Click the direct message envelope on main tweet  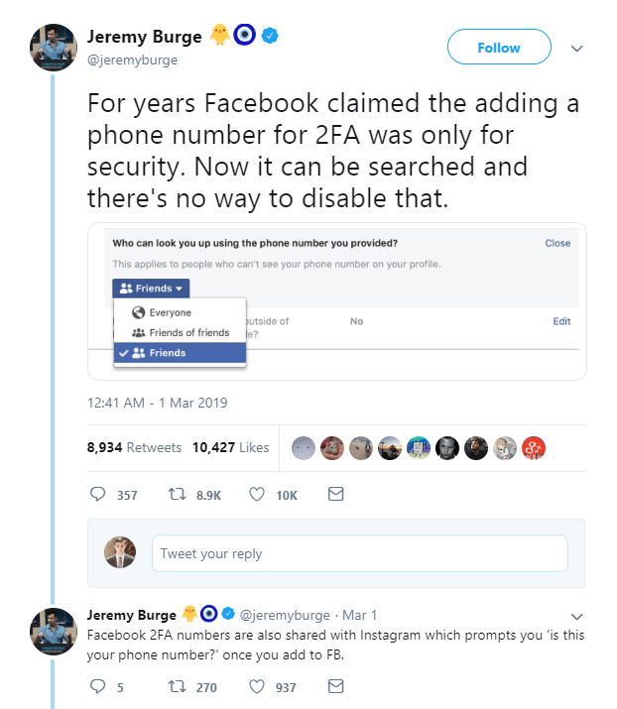(335, 494)
